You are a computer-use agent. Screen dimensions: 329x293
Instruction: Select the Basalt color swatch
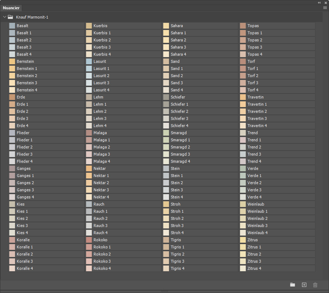pyautogui.click(x=12, y=26)
